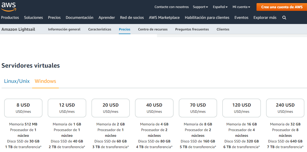Click Memoria de 8 GB text
Image resolution: width=307 pixels, height=152 pixels.
(x=198, y=124)
